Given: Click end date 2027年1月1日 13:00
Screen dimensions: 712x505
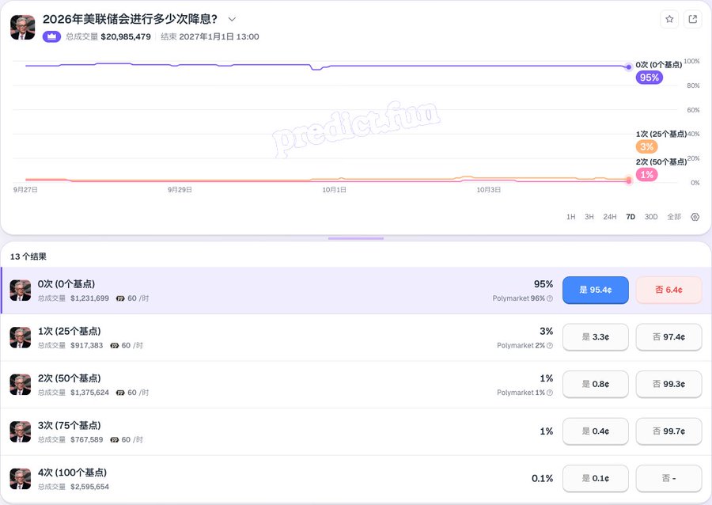Looking at the screenshot, I should click(219, 36).
